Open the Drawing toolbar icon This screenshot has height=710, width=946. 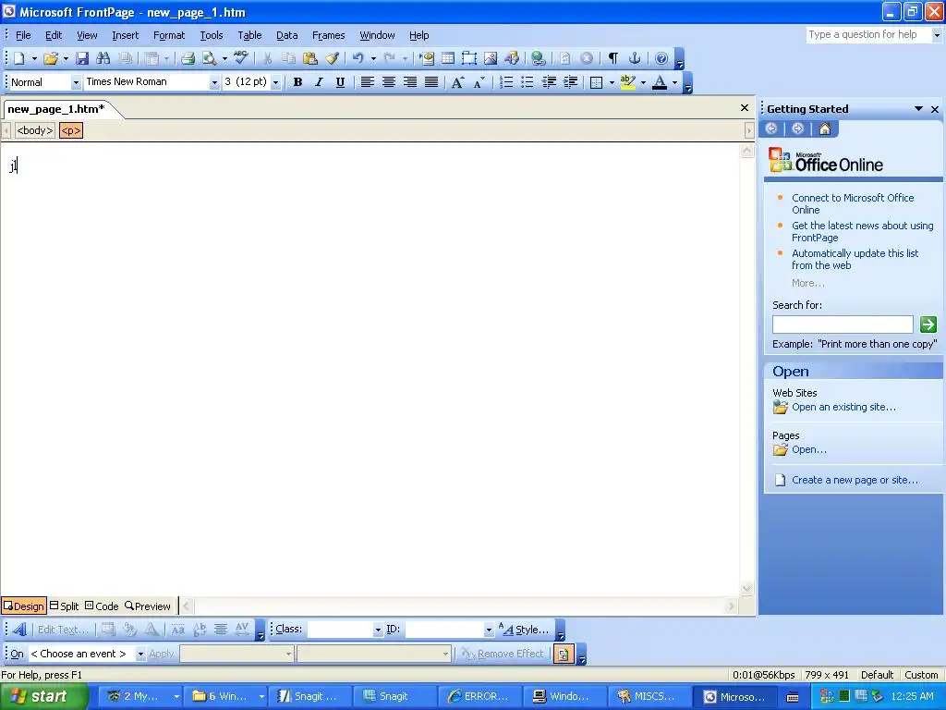coord(512,58)
